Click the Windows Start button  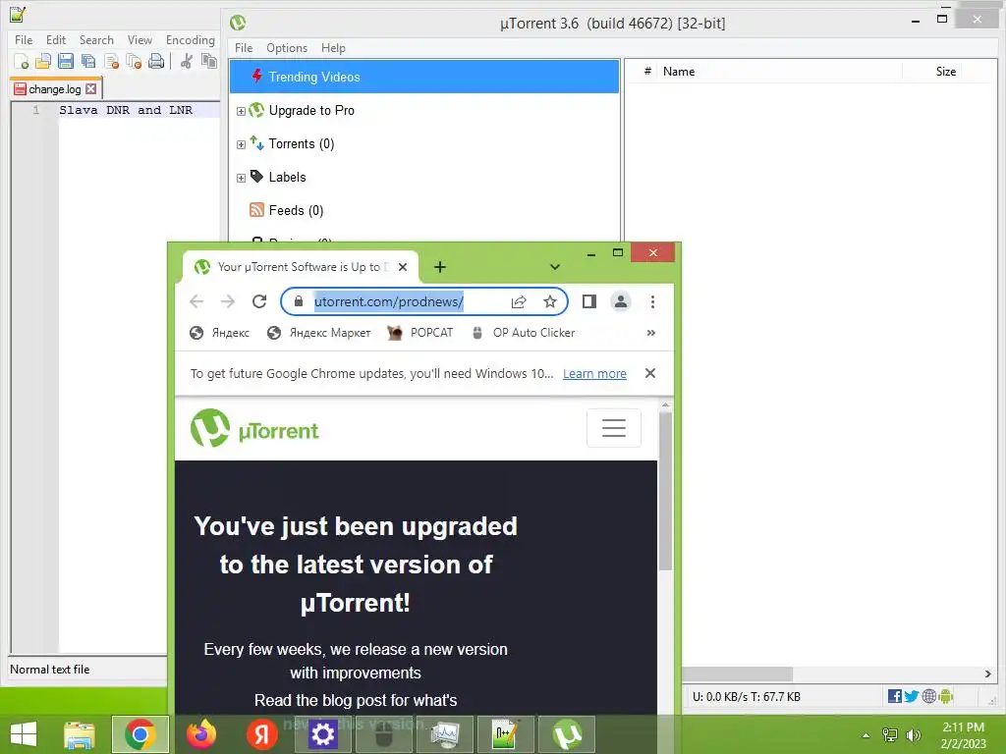tap(24, 734)
